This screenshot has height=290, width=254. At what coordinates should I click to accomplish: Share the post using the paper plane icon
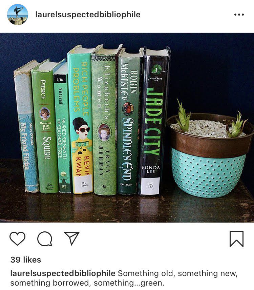coord(71,238)
